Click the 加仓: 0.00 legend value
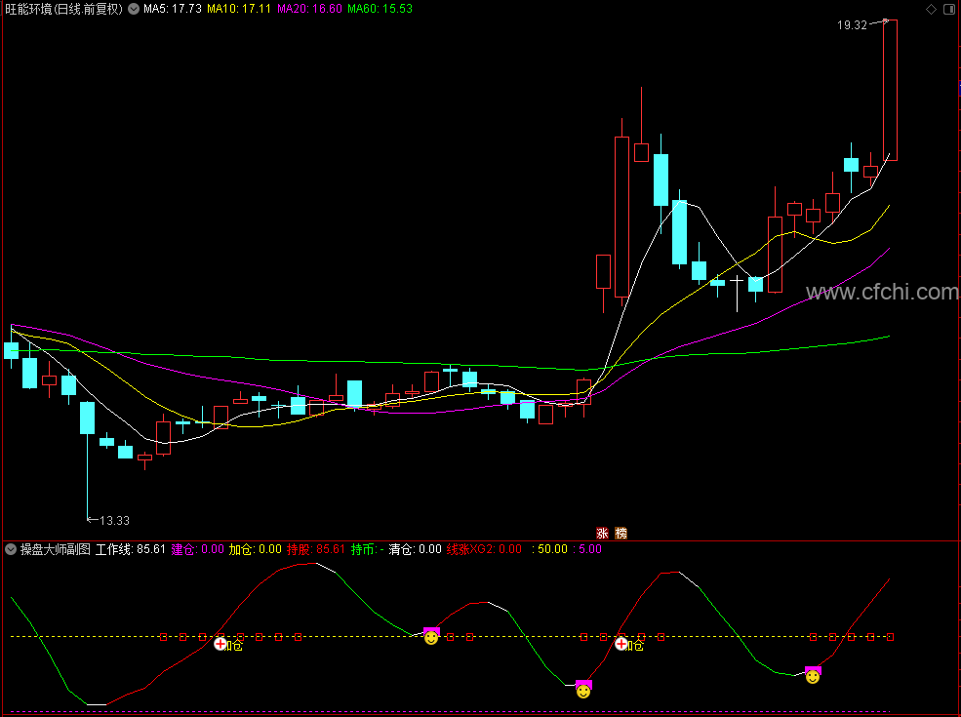The width and height of the screenshot is (961, 717). [x=255, y=549]
